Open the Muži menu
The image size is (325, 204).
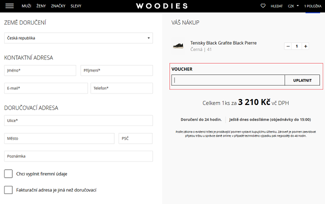[x=26, y=6]
